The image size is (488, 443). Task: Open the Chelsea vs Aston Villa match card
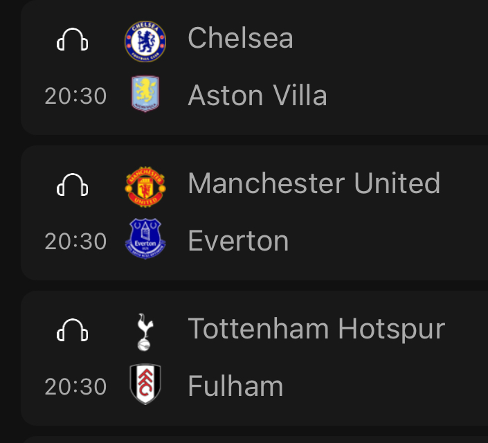click(254, 68)
